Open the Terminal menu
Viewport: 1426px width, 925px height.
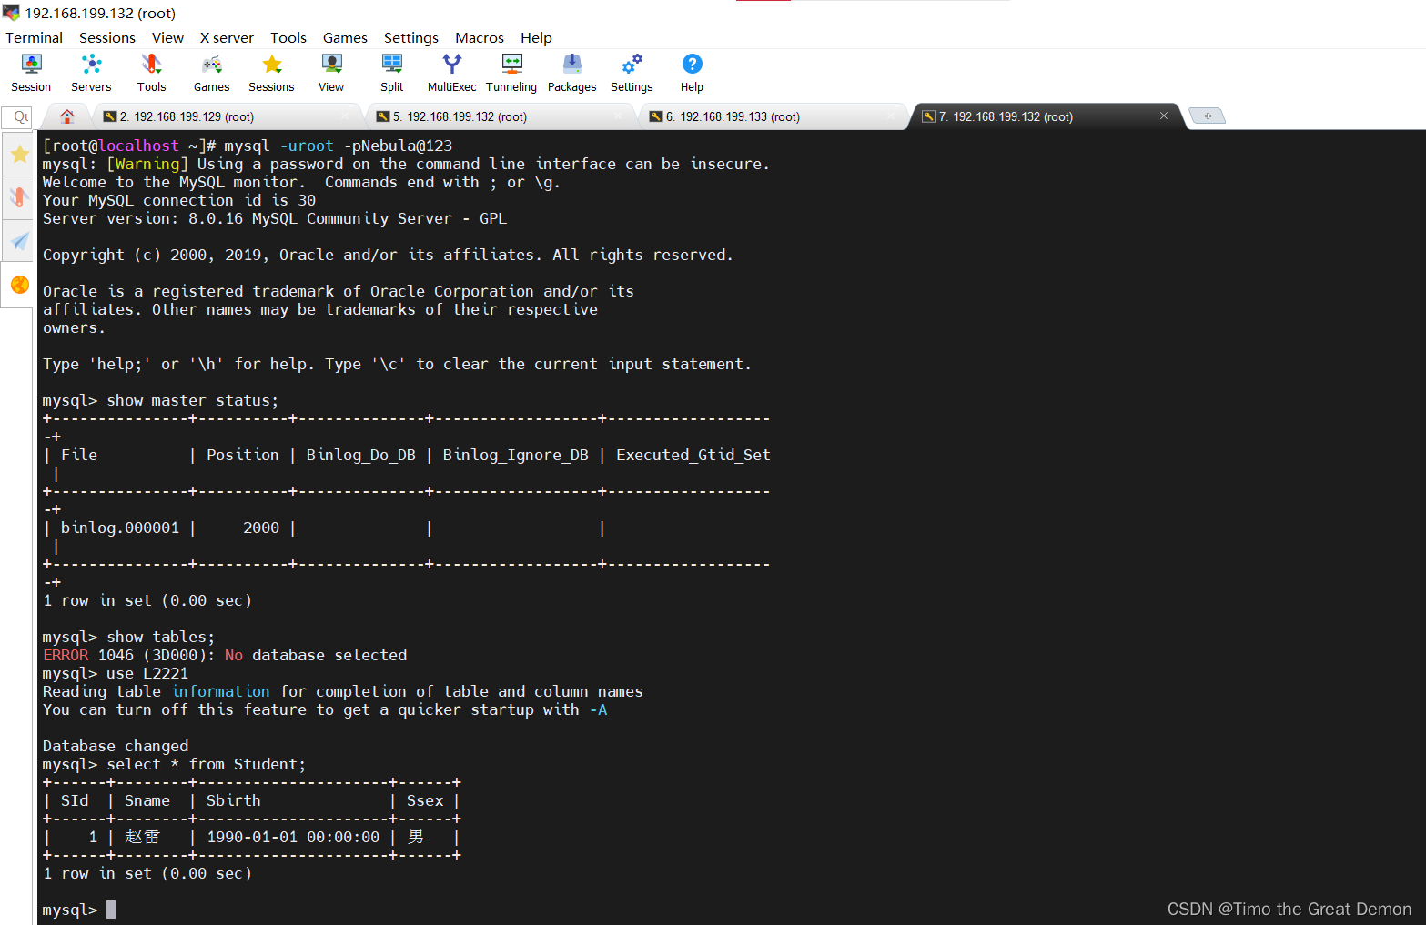click(34, 37)
